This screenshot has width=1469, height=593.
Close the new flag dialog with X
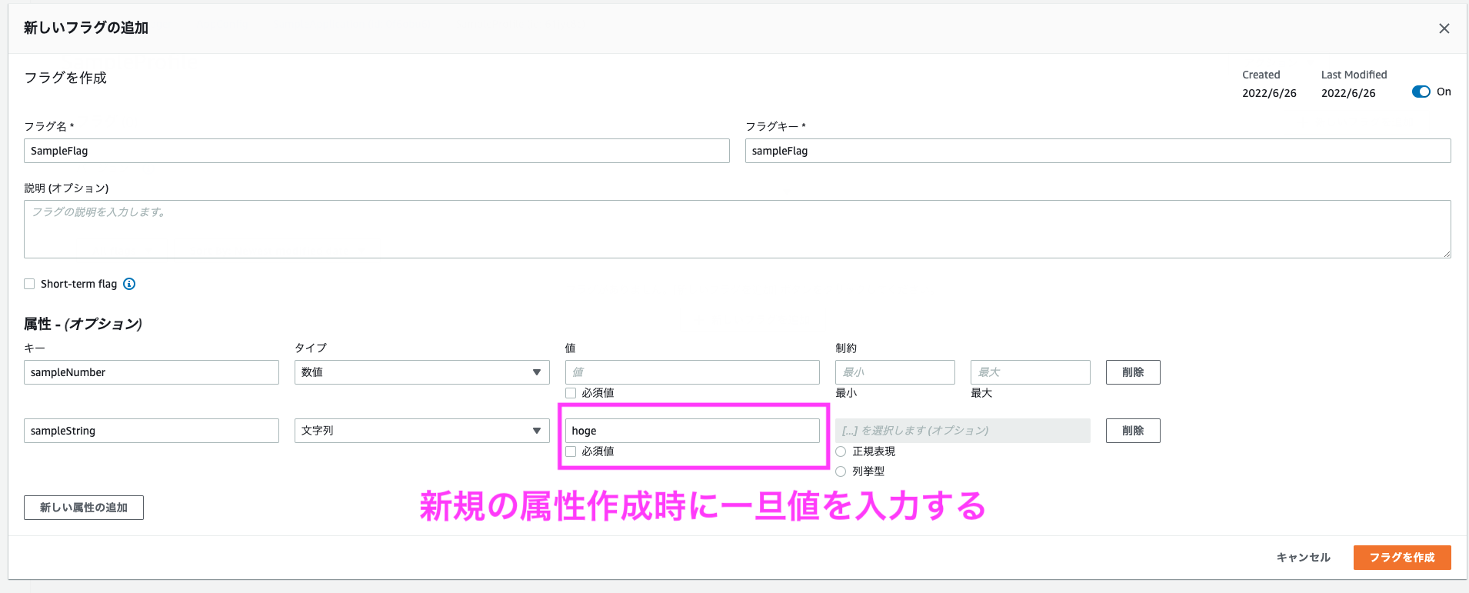[1444, 28]
